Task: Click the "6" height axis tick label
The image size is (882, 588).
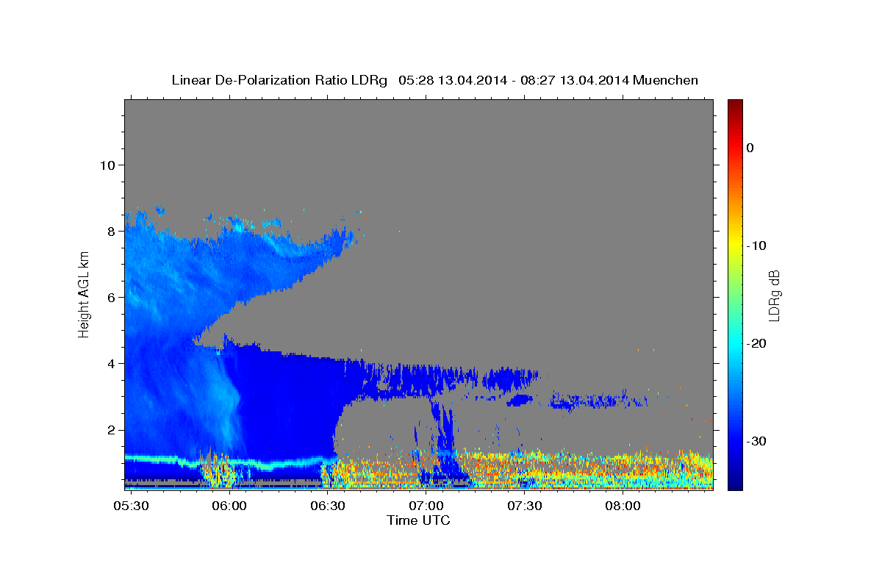Action: 110,297
